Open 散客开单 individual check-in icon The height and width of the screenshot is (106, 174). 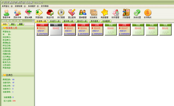[x=6, y=14]
